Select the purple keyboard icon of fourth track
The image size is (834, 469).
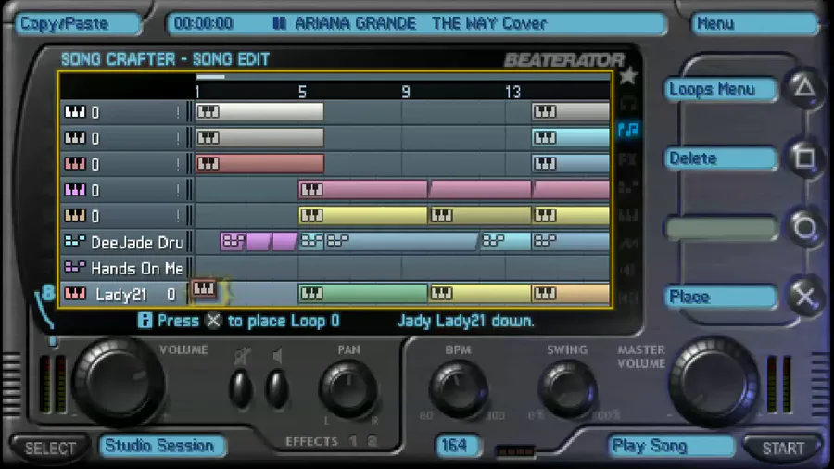click(x=74, y=190)
